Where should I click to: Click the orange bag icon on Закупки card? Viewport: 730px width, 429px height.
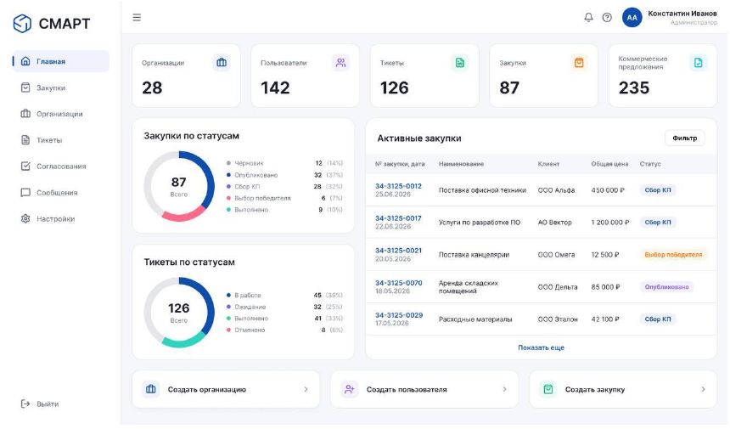580,62
